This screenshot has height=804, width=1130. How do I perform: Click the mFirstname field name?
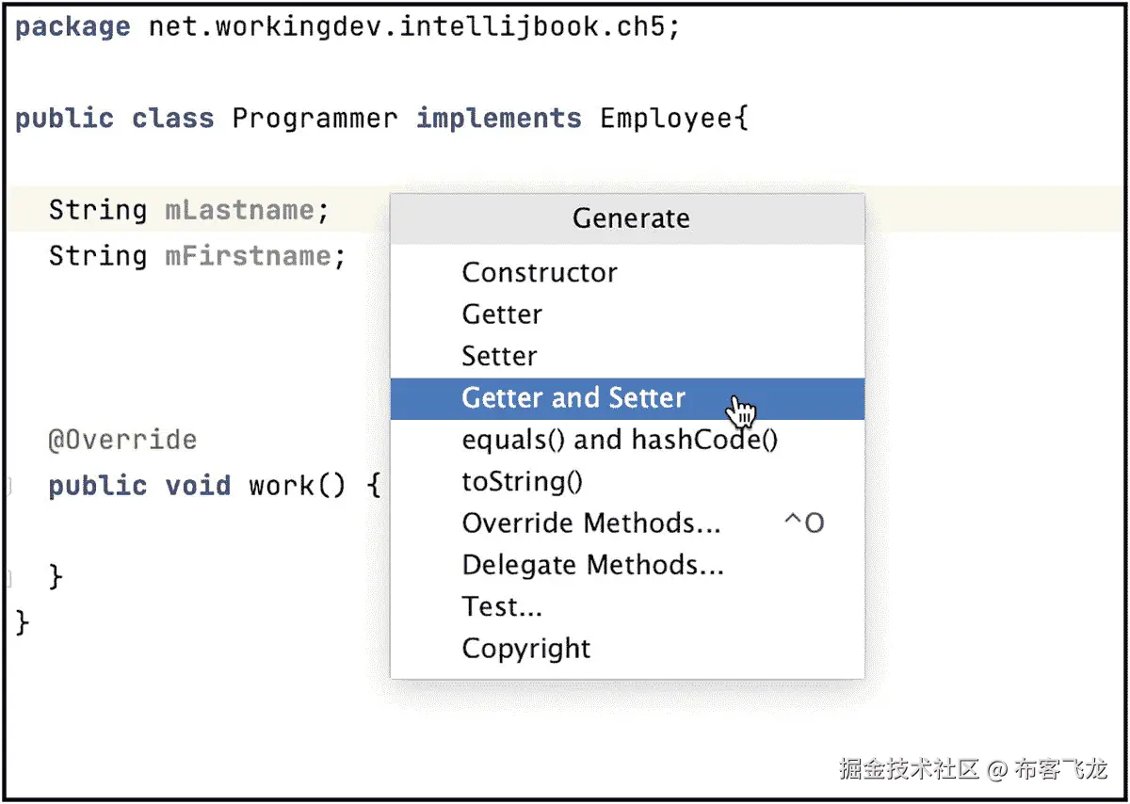click(x=248, y=256)
